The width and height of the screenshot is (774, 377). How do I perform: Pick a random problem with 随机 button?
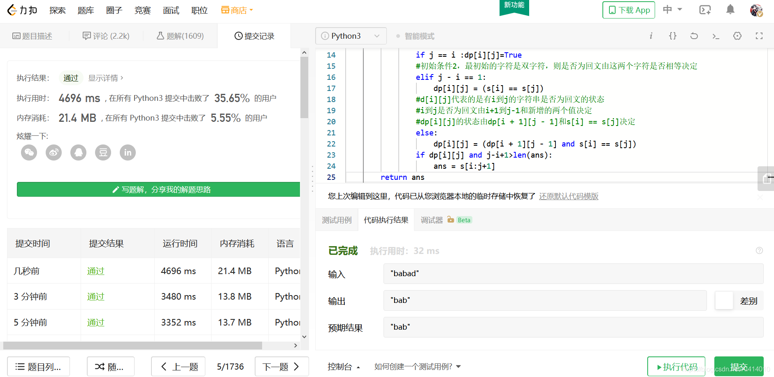pyautogui.click(x=111, y=366)
